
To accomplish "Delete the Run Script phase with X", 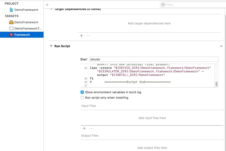I will coord(221,46).
